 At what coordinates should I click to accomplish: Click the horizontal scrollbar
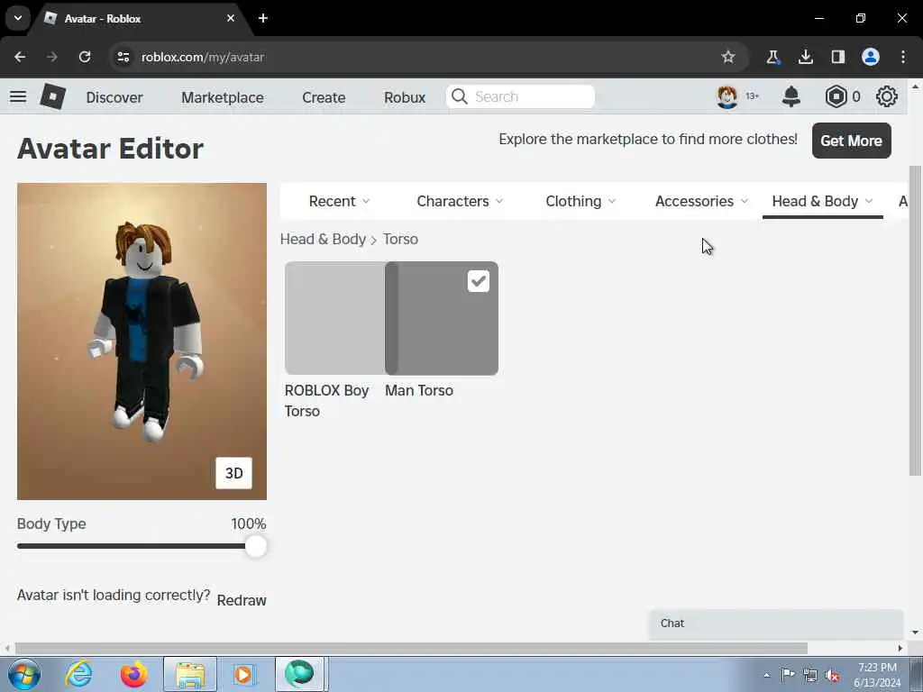point(412,649)
